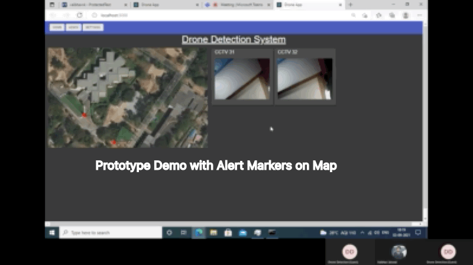Open the browser settings ellipsis menu
The height and width of the screenshot is (265, 473).
[420, 15]
